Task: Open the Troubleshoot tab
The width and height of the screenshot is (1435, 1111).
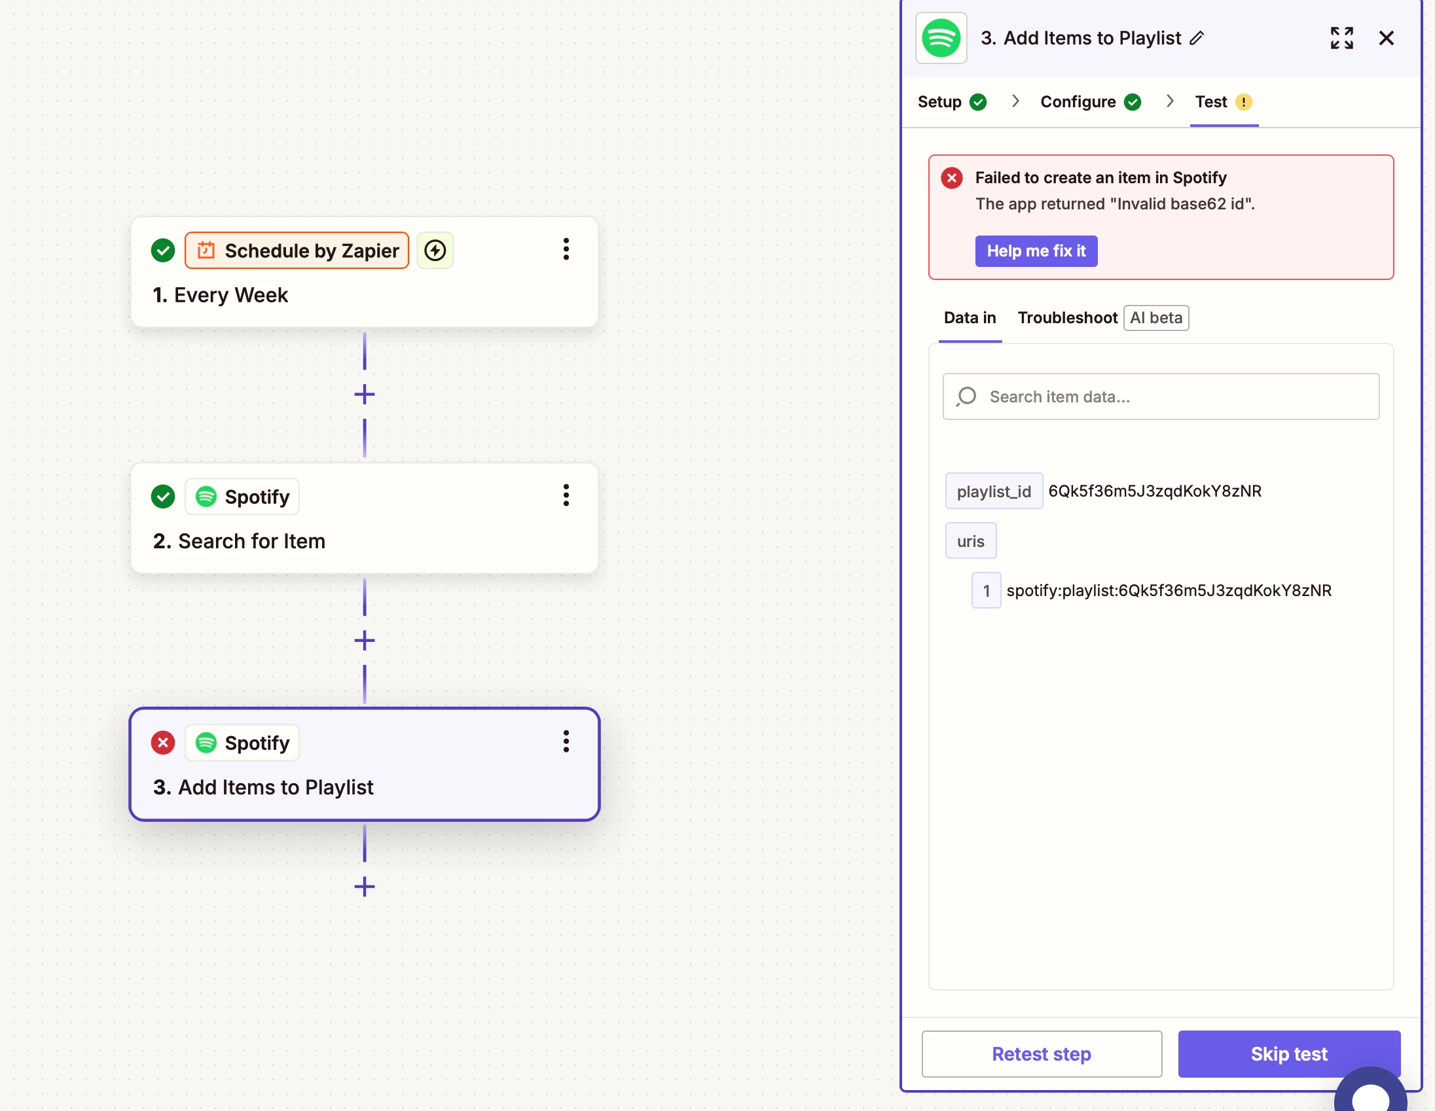Action: pos(1067,318)
